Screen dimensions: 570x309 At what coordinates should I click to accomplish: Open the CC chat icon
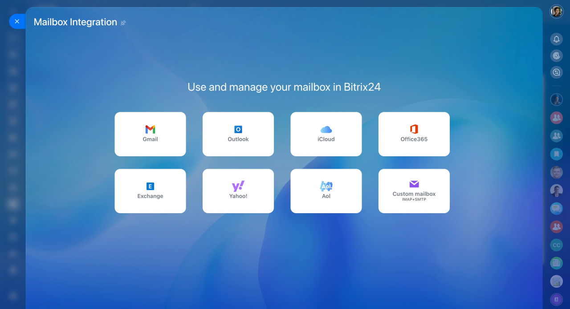click(556, 245)
